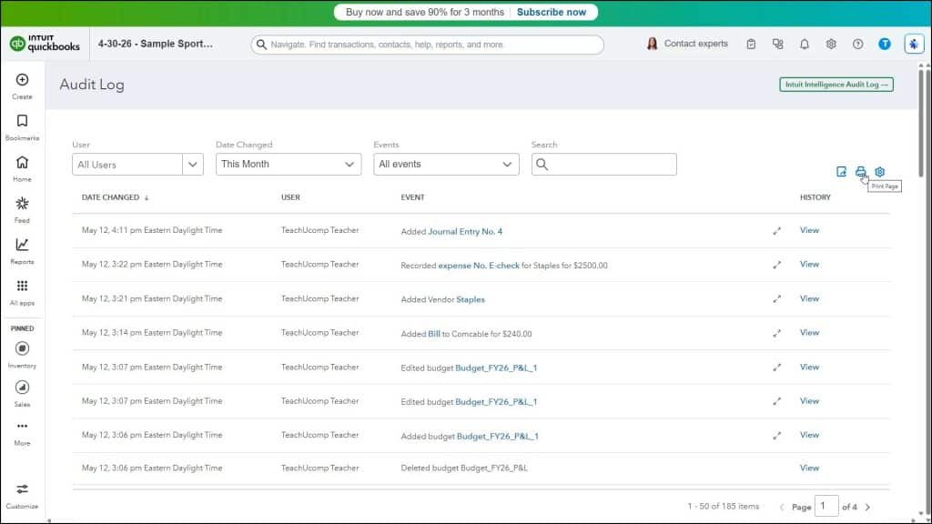Open Bookmarks in the sidebar
Image resolution: width=932 pixels, height=524 pixels.
[22, 127]
